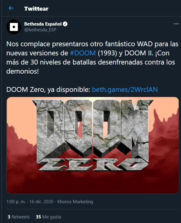Go back using the left arrow icon
This screenshot has width=181, height=223.
click(11, 8)
